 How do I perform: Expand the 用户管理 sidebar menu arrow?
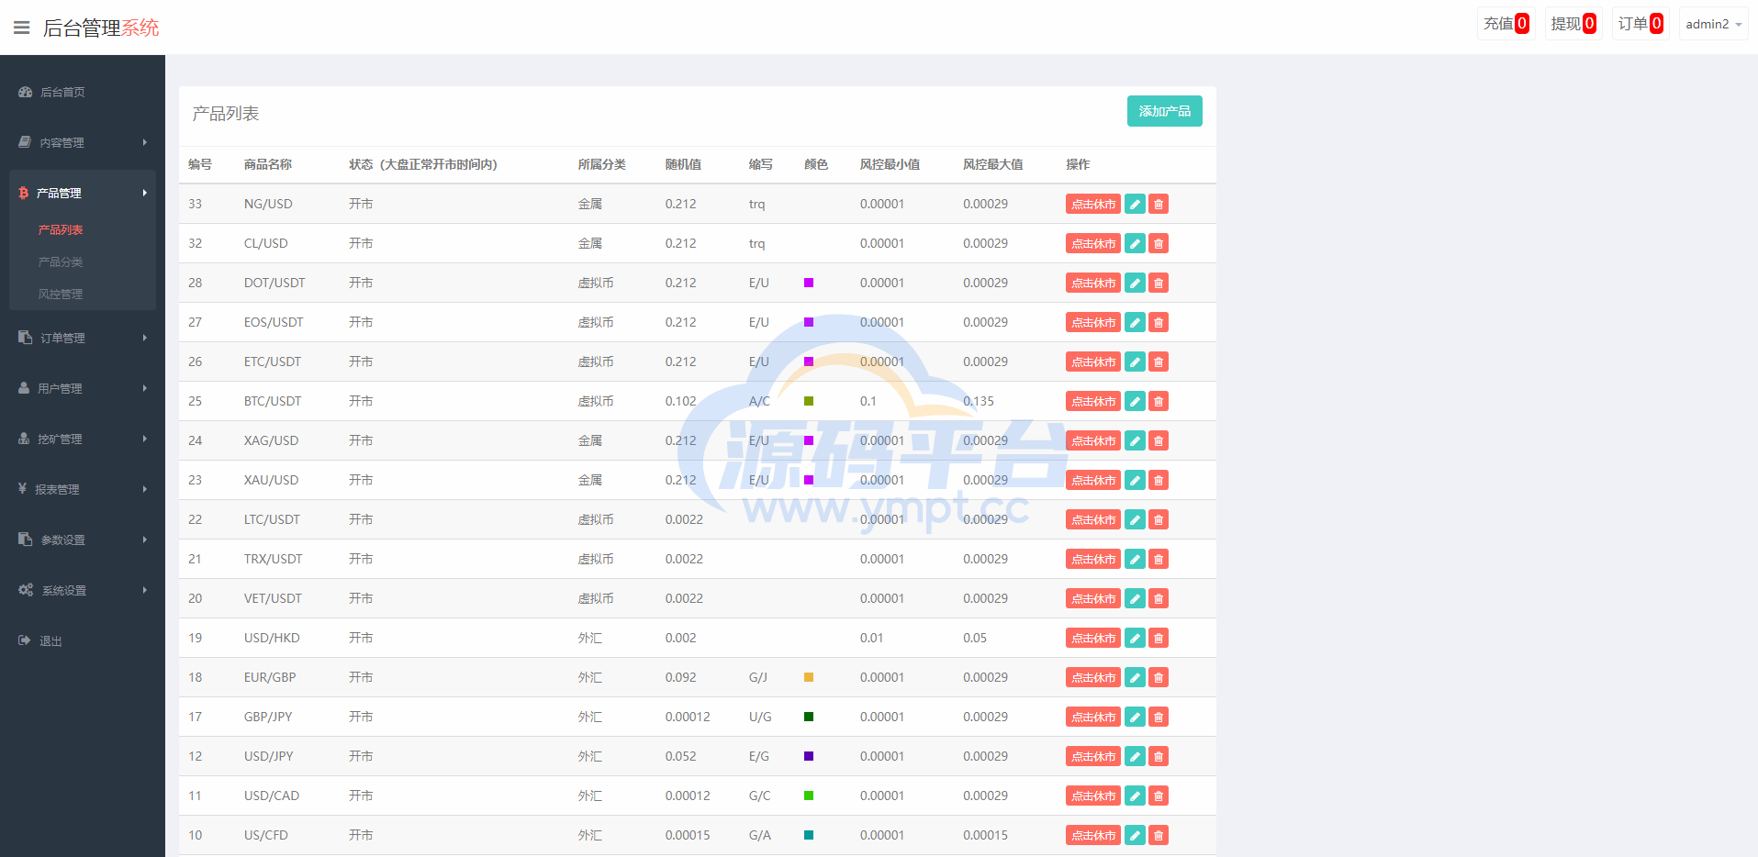[x=145, y=388]
